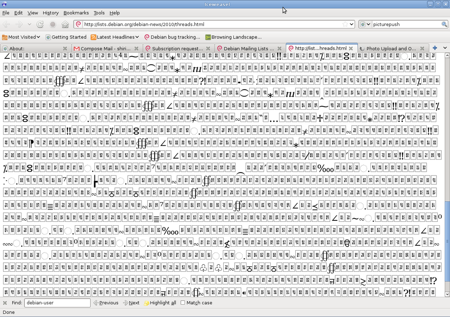Click Next in the find bar
450x317 pixels.
point(131,303)
